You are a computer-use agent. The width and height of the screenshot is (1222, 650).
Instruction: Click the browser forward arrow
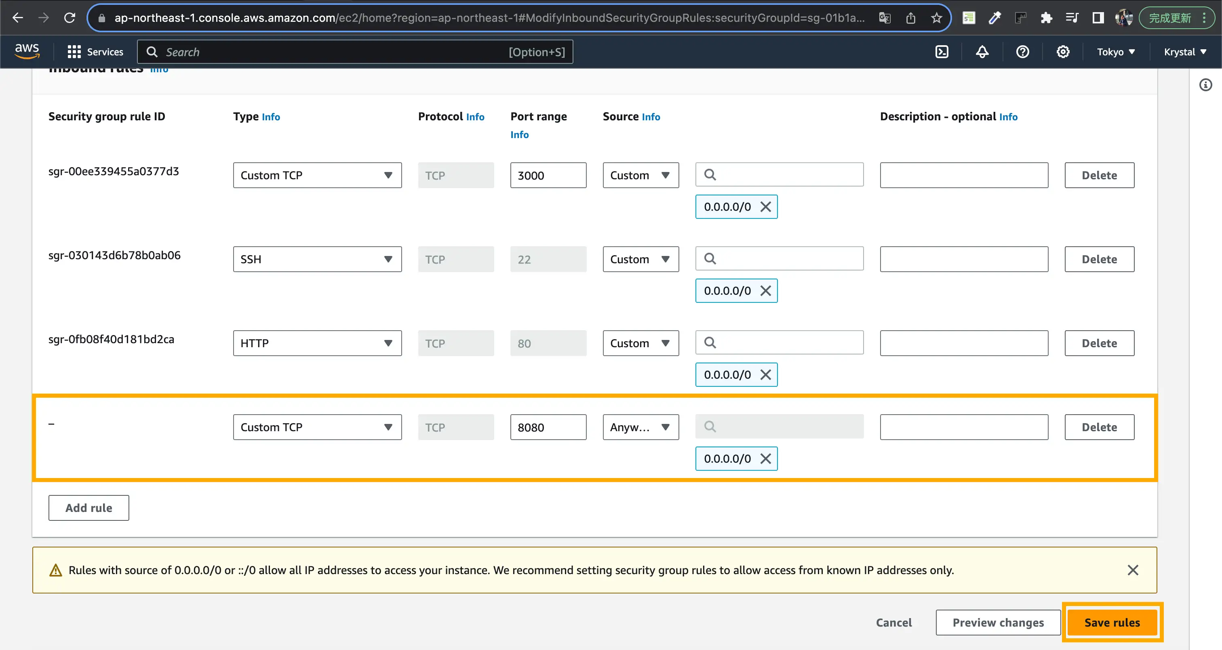pos(44,18)
